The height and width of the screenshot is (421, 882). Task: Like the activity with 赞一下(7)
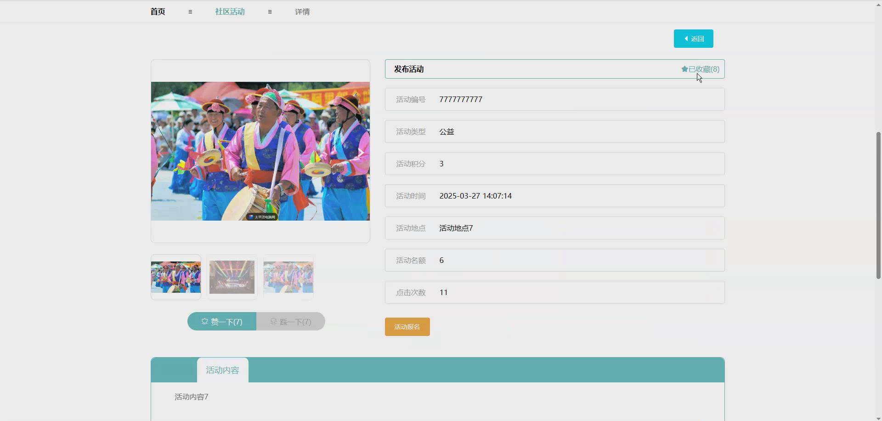[222, 321]
